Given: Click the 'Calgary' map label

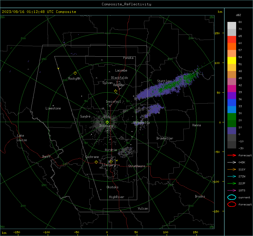Looking at the screenshot, I should pyautogui.click(x=110, y=165).
